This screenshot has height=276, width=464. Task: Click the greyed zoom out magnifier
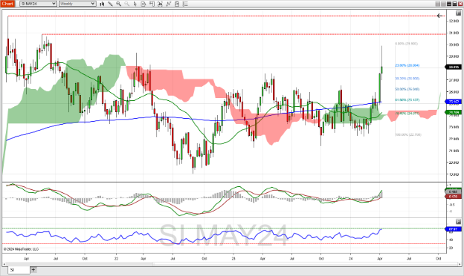(x=126, y=4)
